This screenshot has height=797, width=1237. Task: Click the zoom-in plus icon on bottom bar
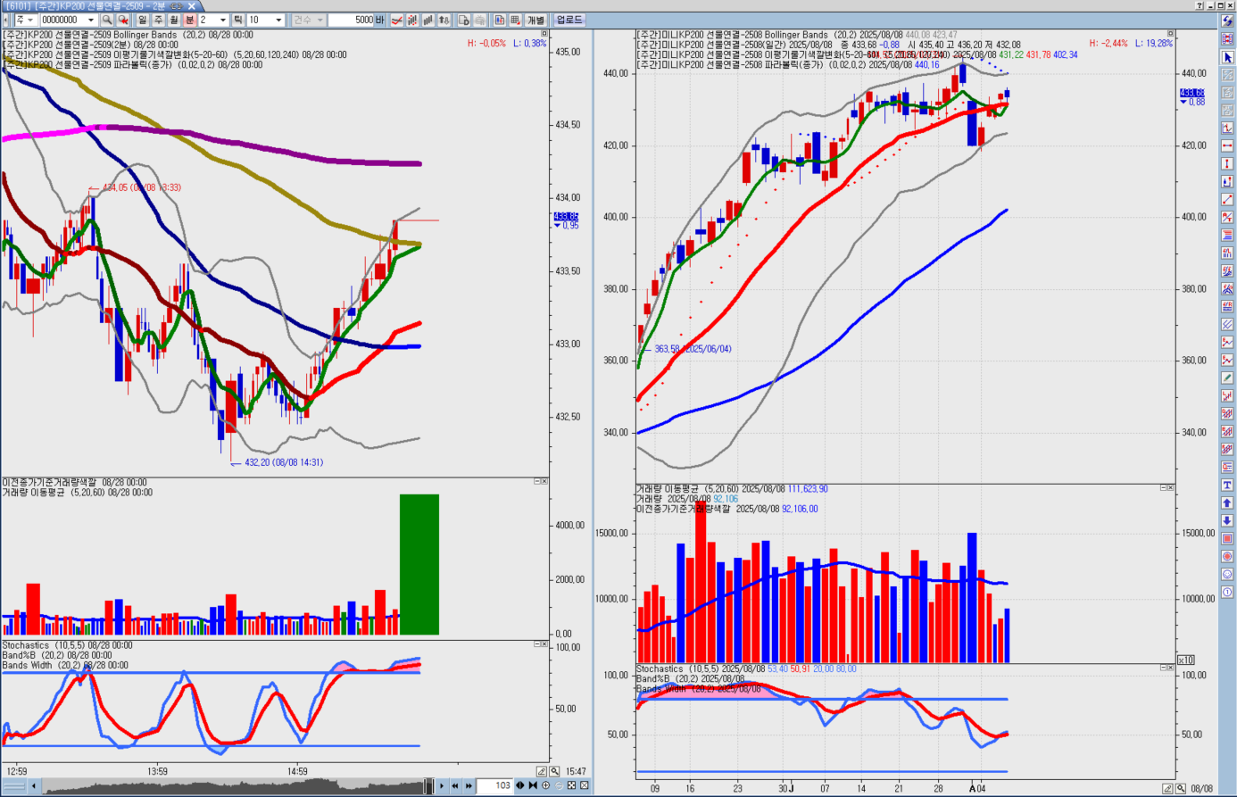[x=545, y=785]
